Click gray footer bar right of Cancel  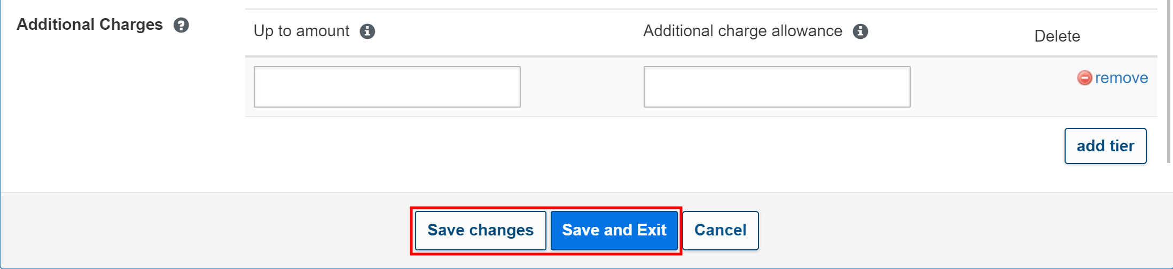(961, 230)
